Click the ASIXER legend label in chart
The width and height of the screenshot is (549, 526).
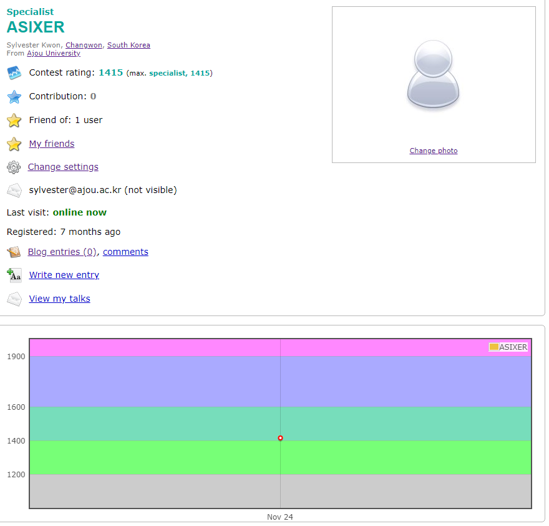[513, 347]
